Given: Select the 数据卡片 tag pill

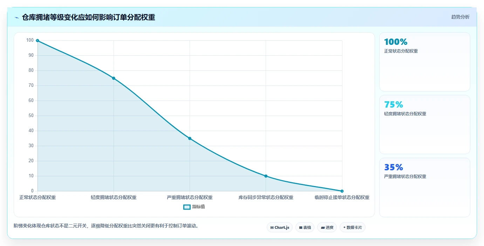Looking at the screenshot, I should tap(353, 227).
